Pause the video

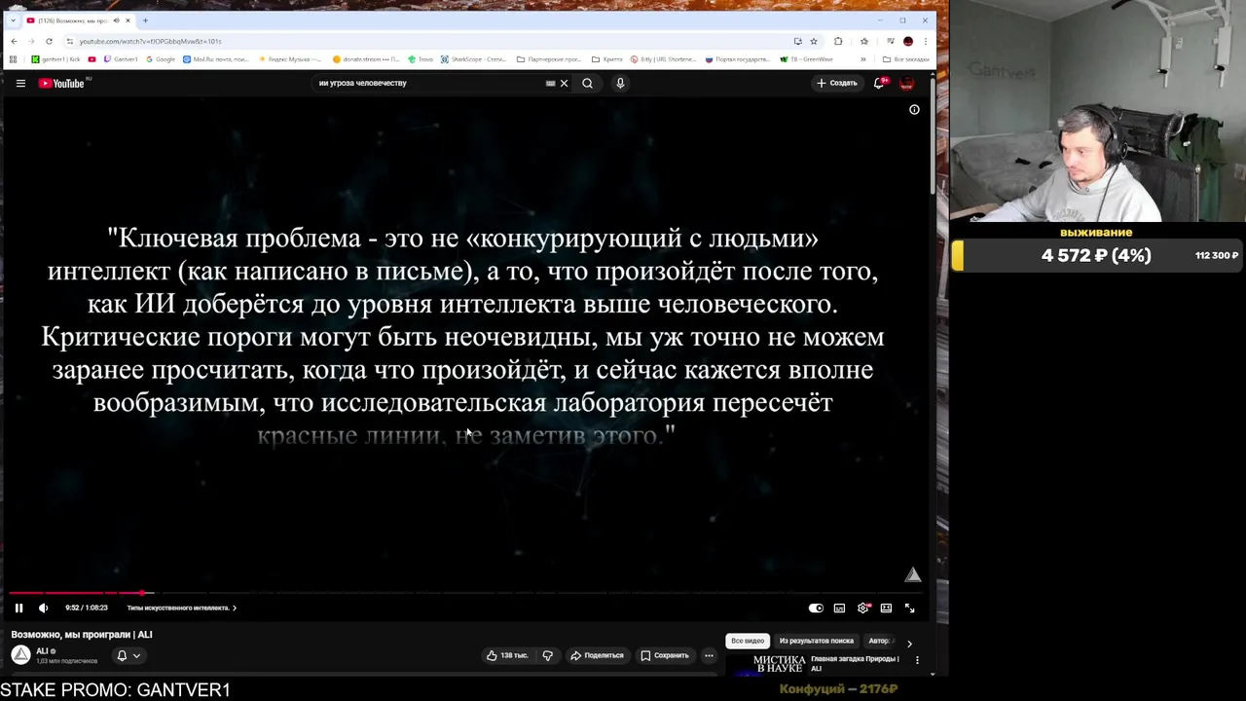point(18,608)
